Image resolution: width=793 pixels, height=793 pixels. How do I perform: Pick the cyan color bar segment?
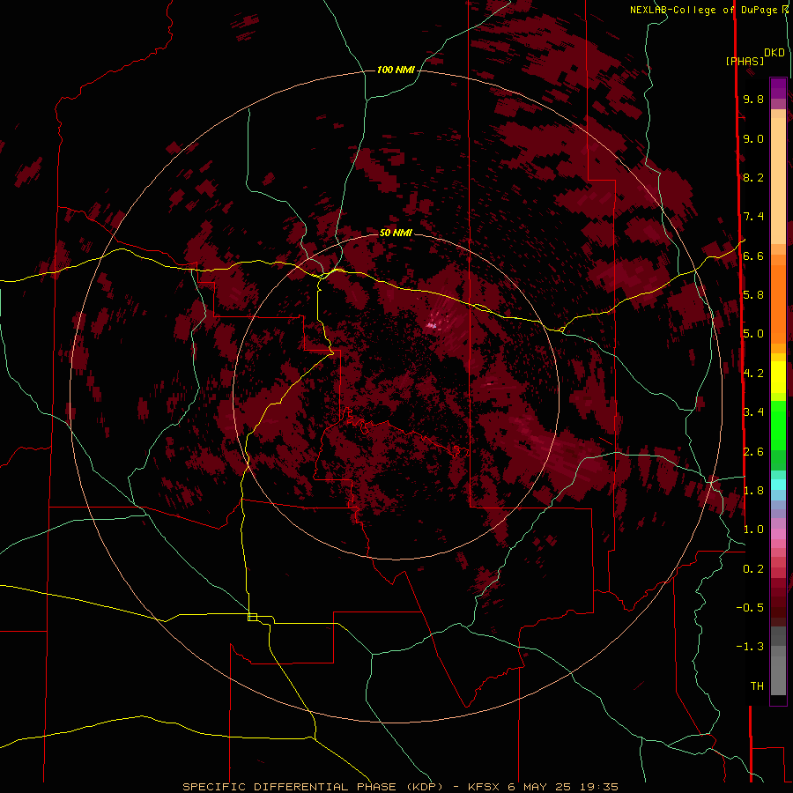tap(778, 485)
